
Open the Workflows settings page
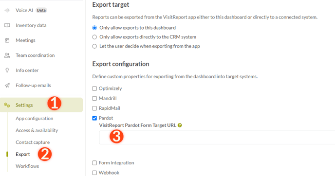pyautogui.click(x=27, y=166)
